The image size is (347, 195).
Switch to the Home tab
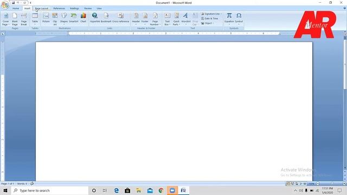16,9
